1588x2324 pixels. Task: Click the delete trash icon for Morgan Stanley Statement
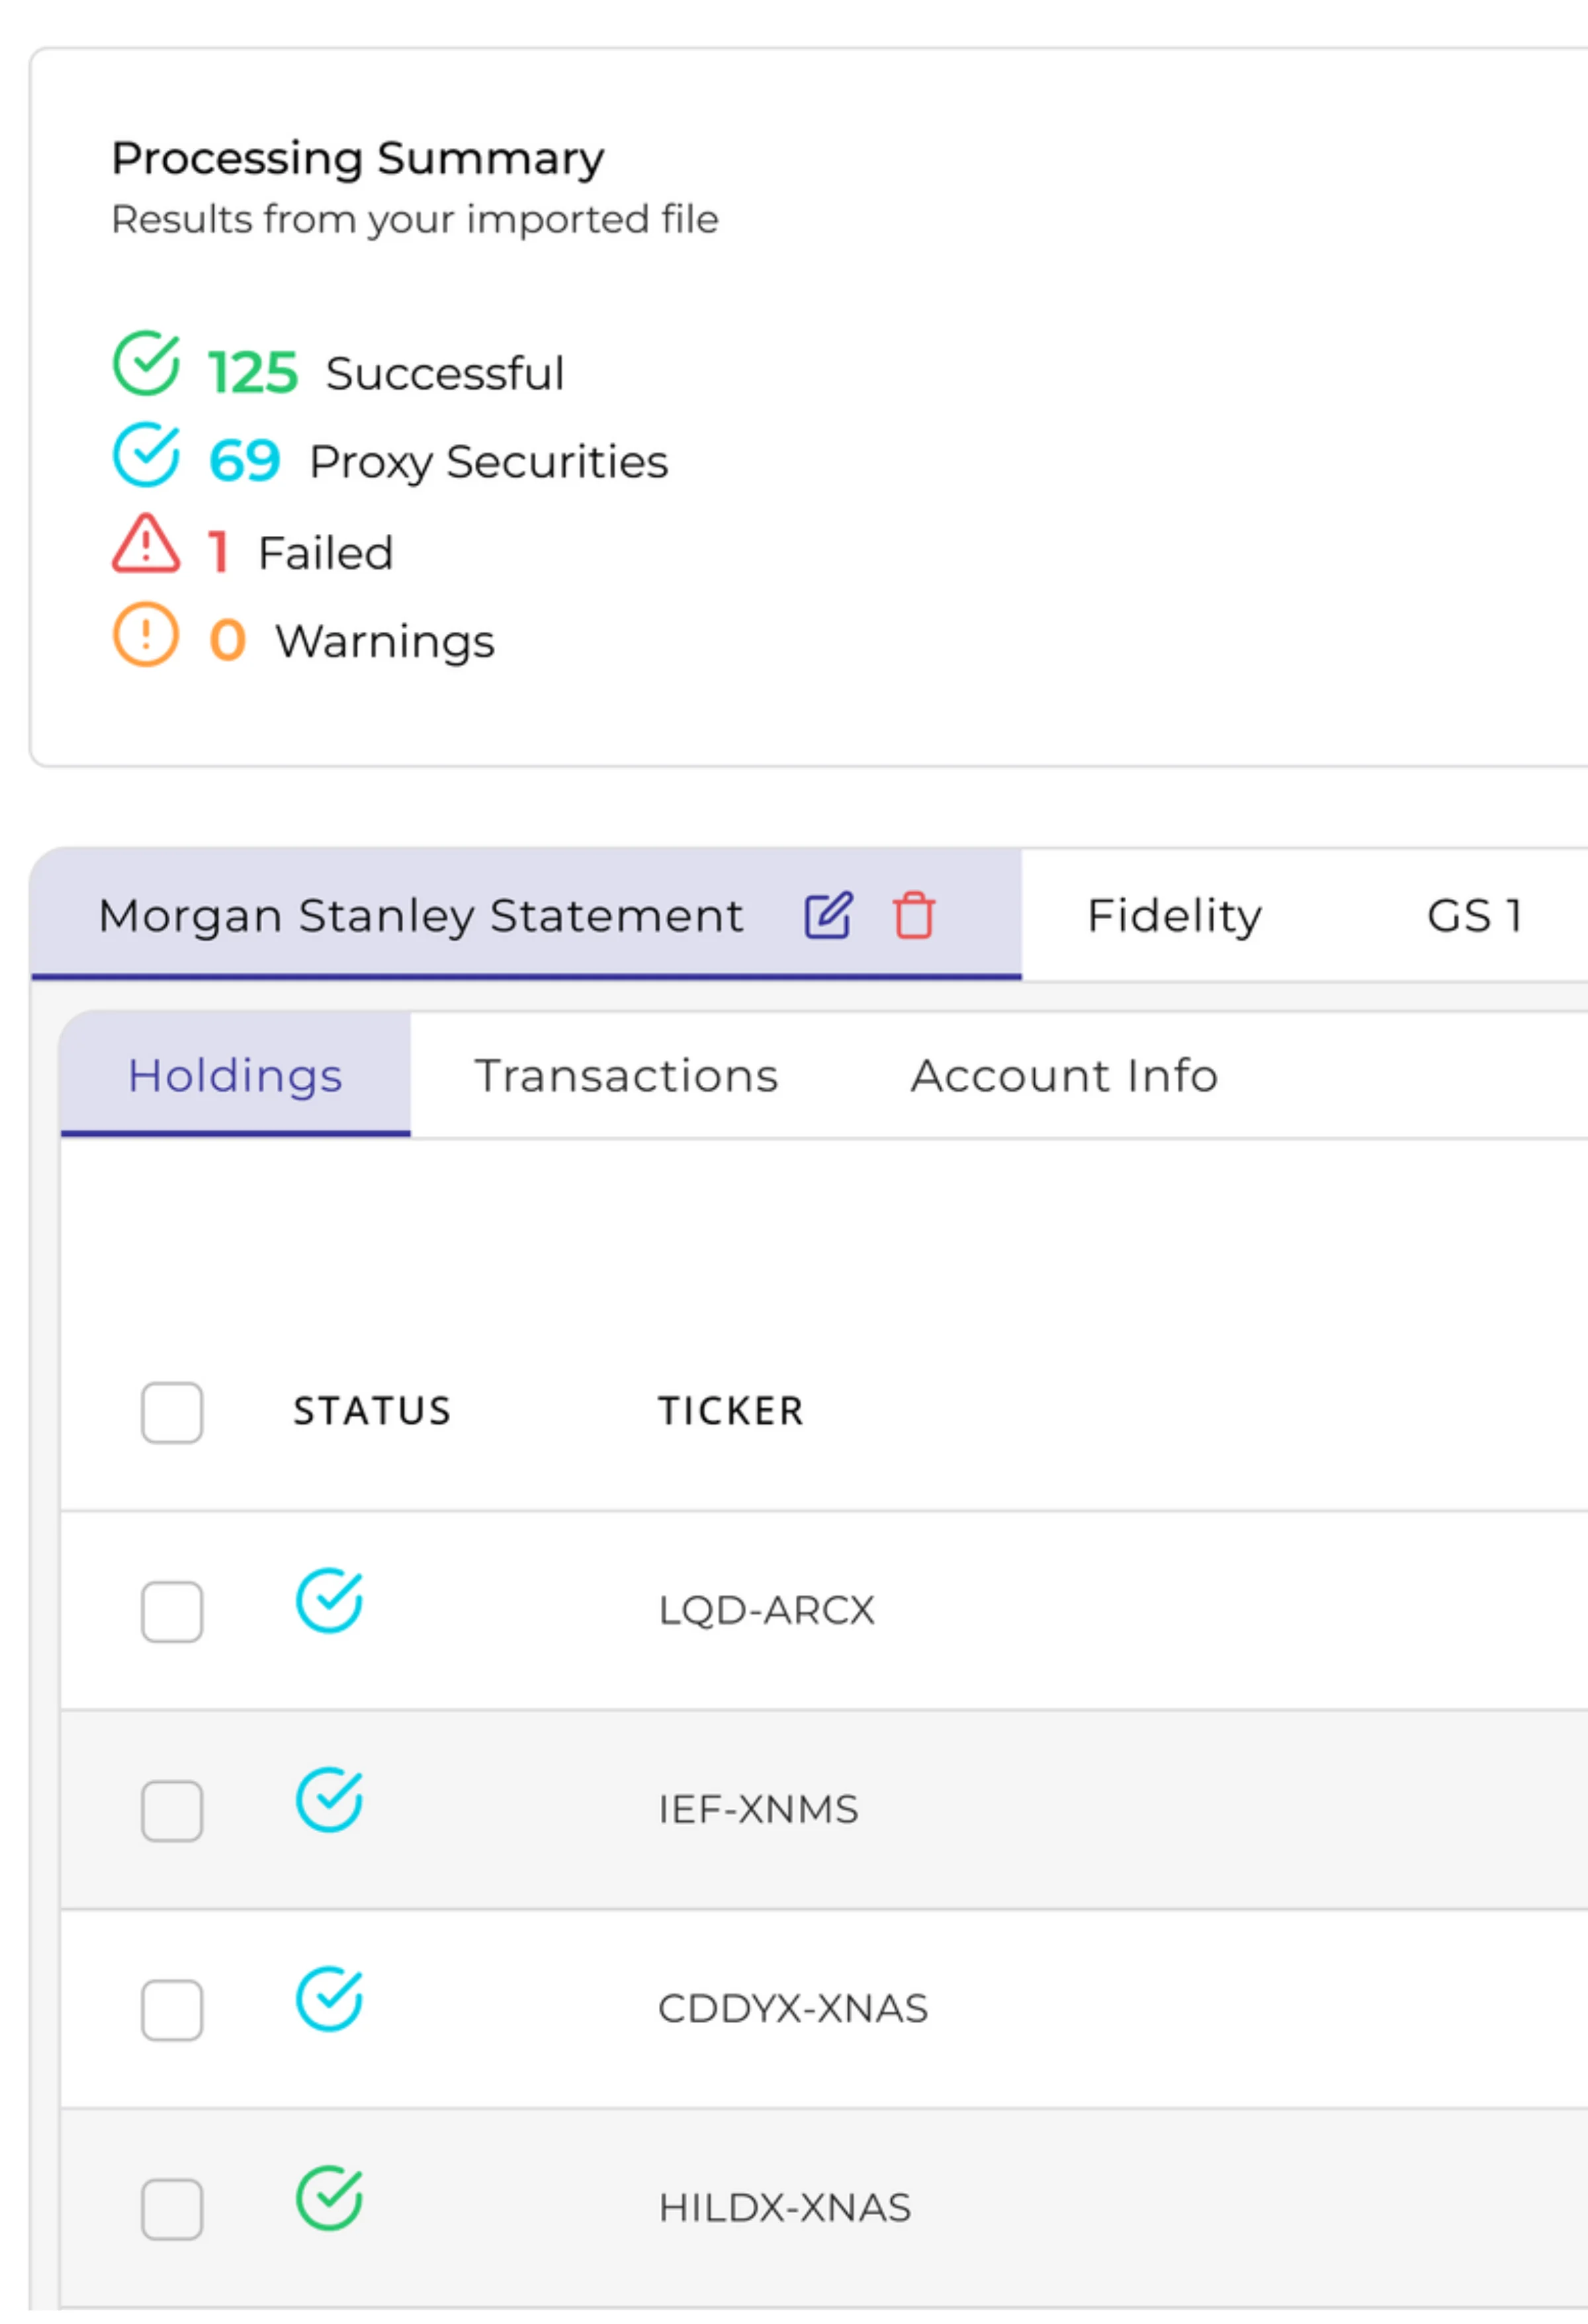(913, 915)
